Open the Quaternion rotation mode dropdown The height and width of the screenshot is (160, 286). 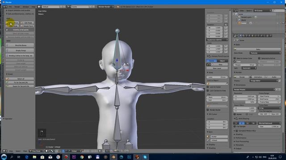click(x=217, y=40)
